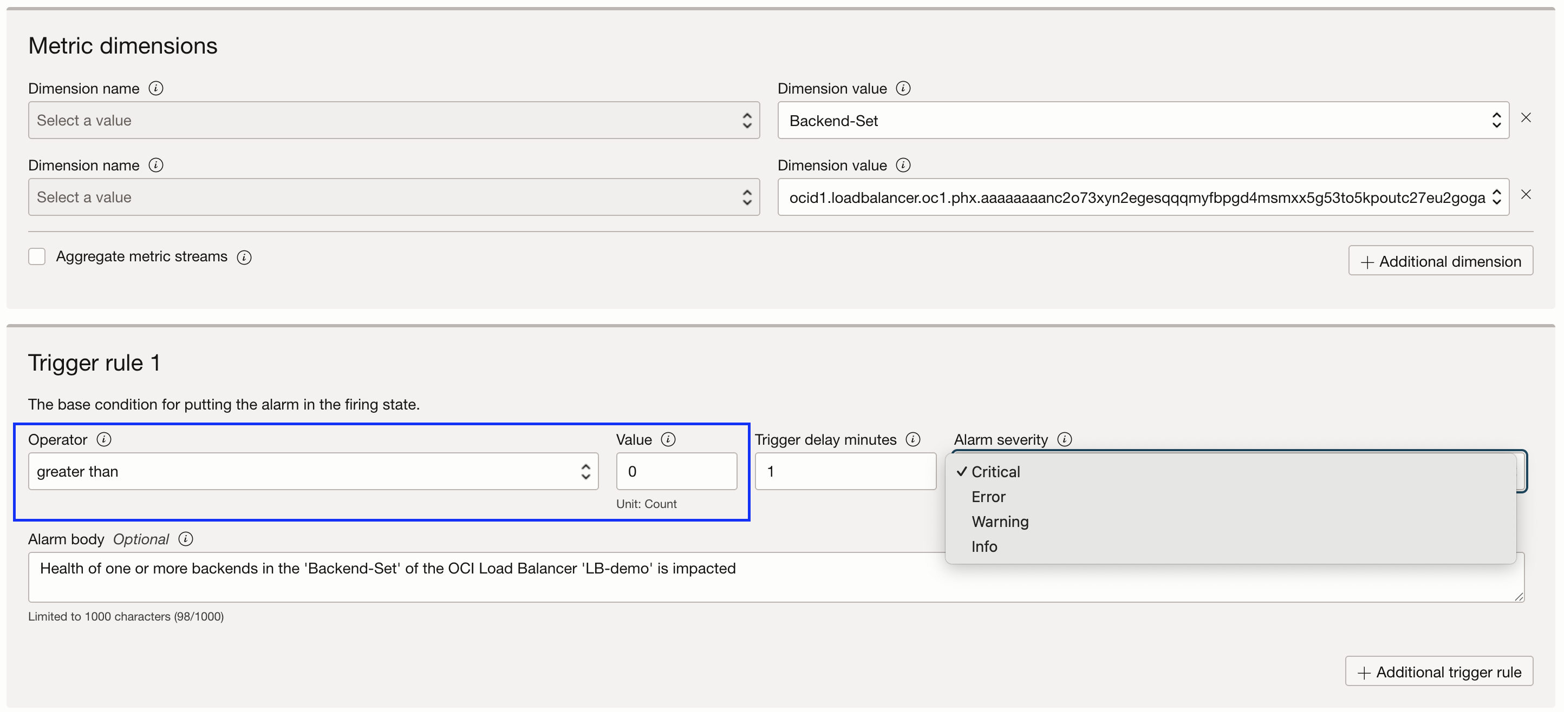Open Backend-Set dimension value dropdown

[x=1143, y=121]
